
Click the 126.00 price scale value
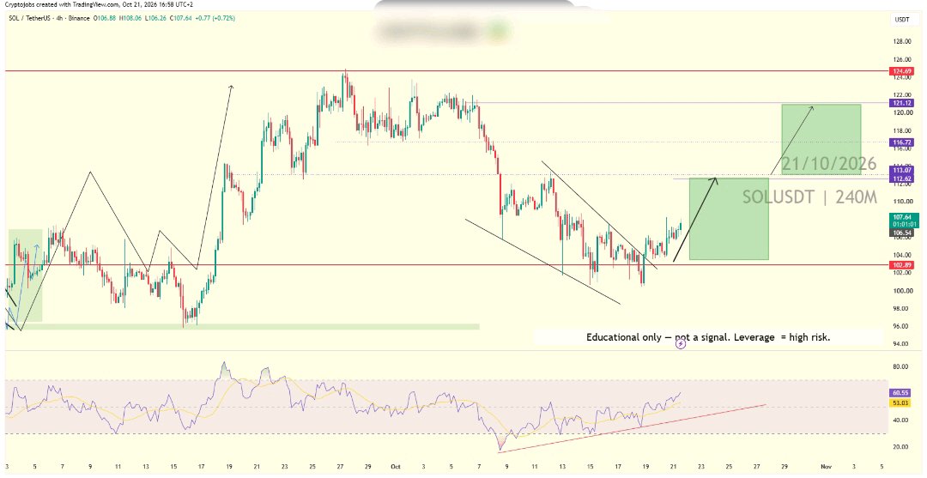point(901,60)
